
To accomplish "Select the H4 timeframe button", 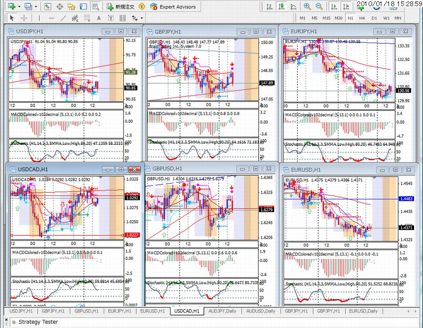I will point(362,18).
